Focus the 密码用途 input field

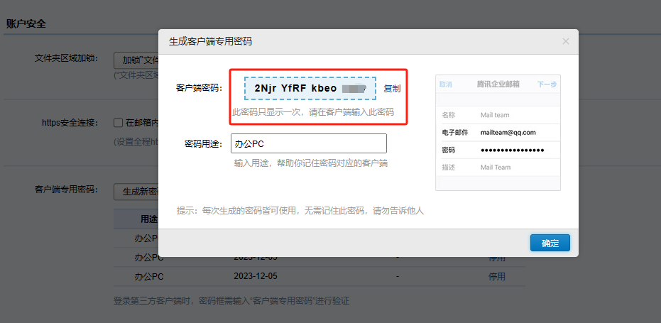(x=309, y=143)
